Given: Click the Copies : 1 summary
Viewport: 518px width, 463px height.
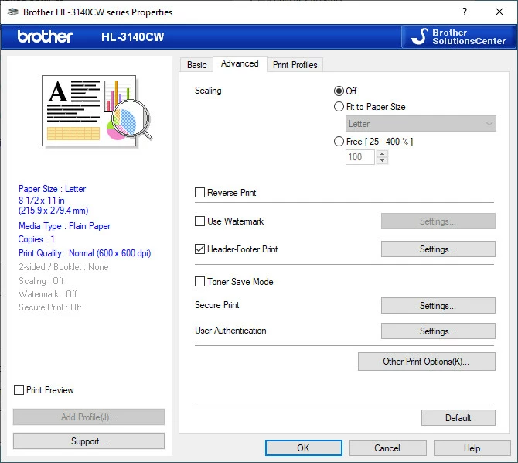Looking at the screenshot, I should coord(36,239).
